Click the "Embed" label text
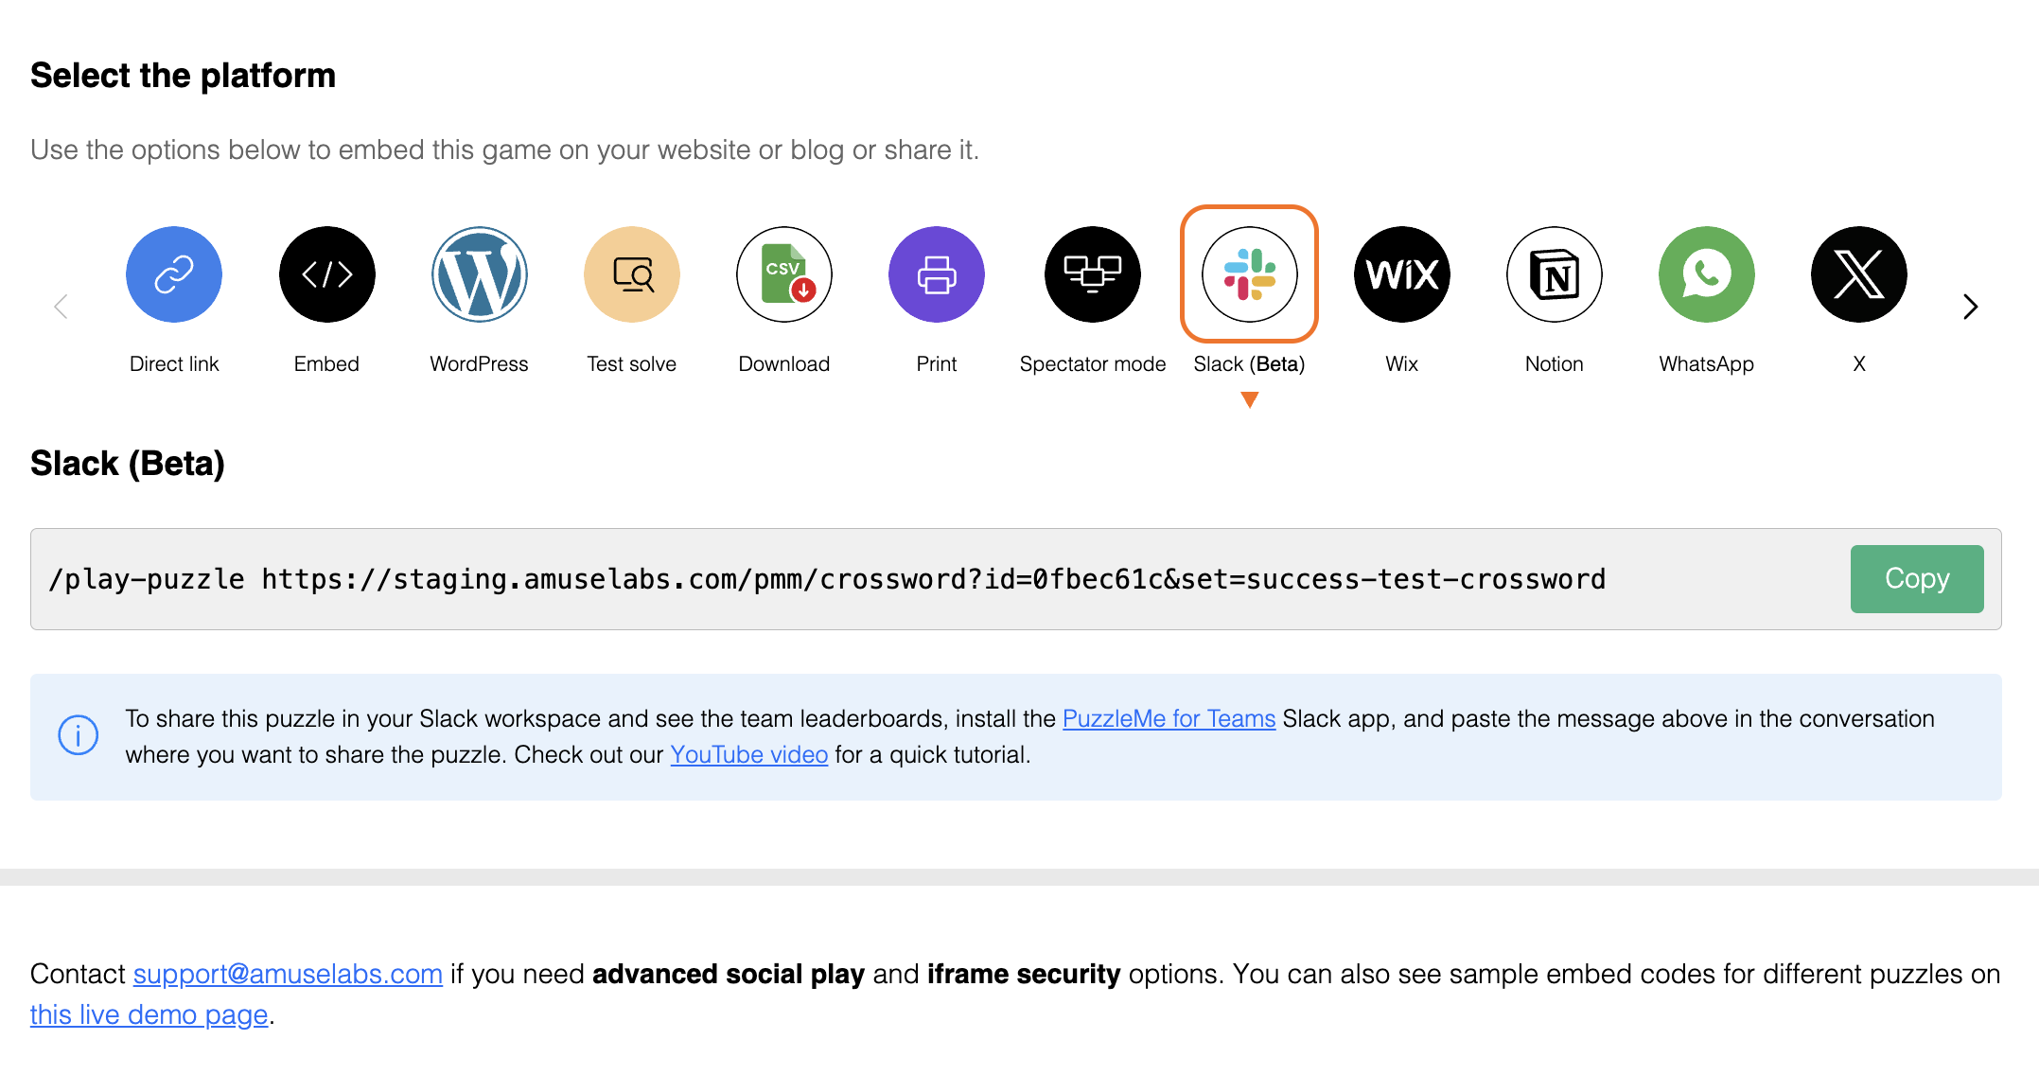 pos(326,364)
